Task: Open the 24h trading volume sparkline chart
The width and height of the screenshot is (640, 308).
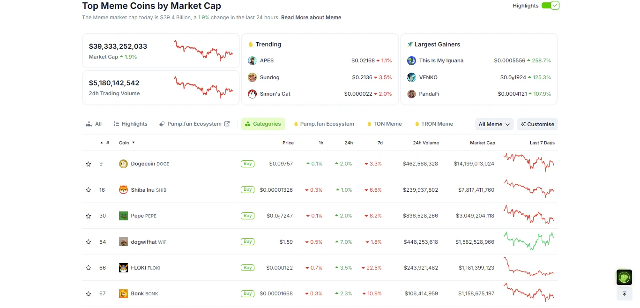Action: point(203,87)
